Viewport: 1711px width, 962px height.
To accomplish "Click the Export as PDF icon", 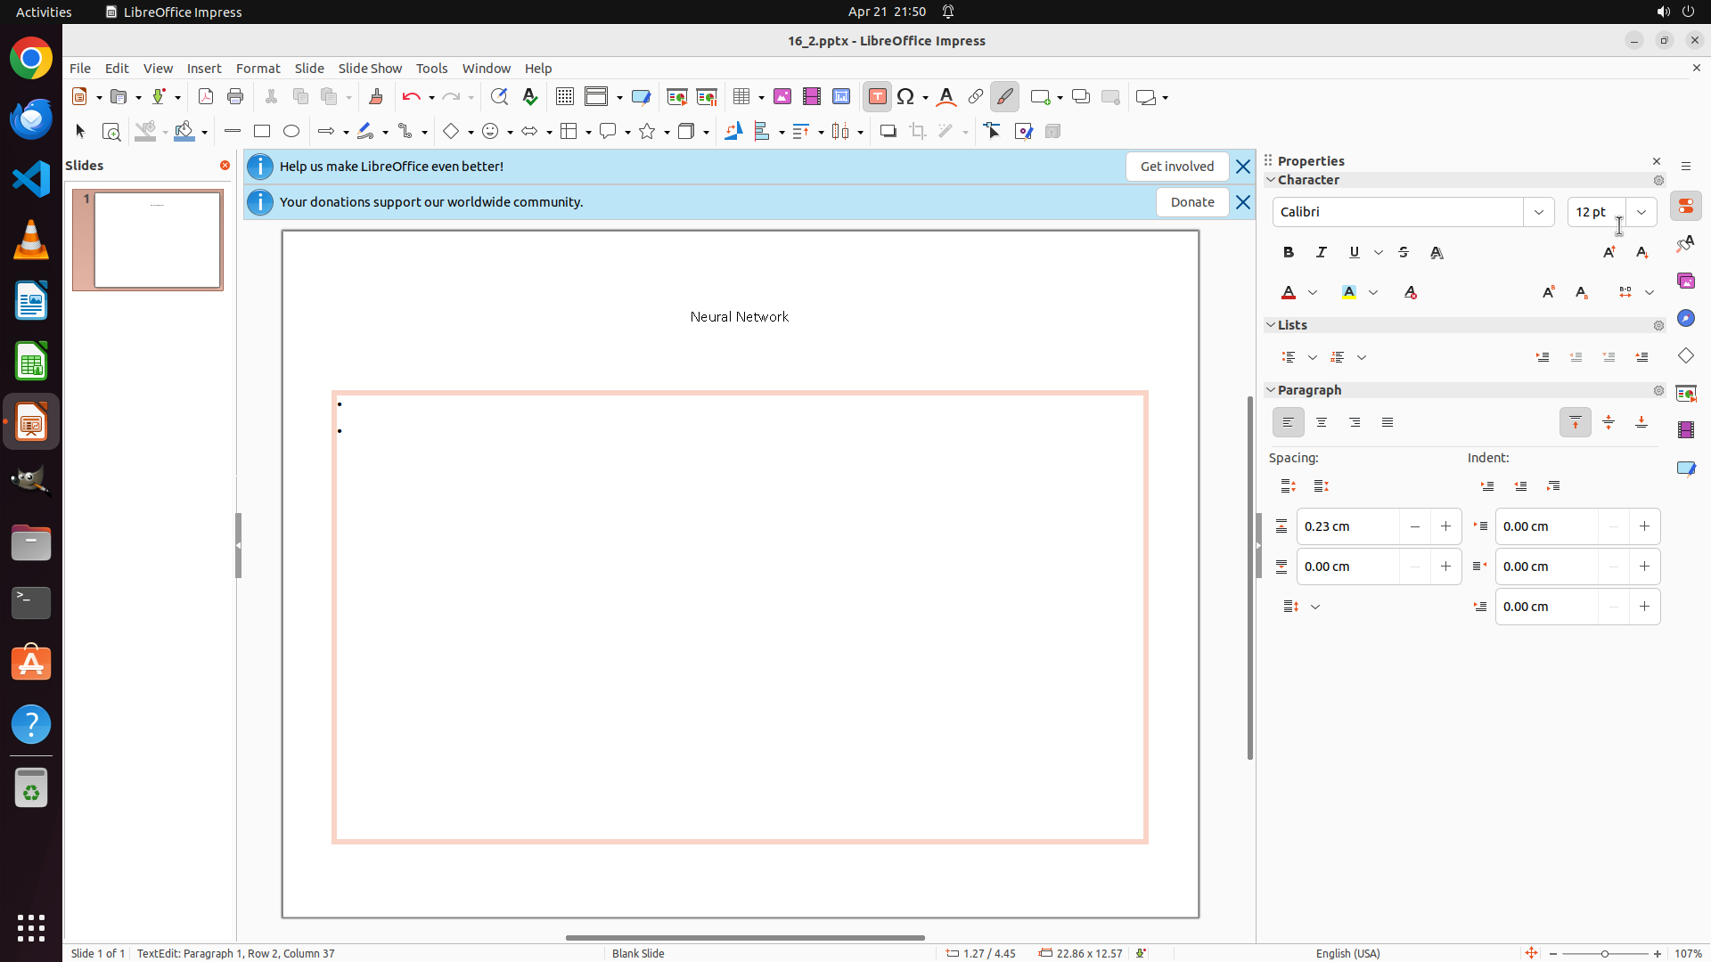I will point(206,97).
